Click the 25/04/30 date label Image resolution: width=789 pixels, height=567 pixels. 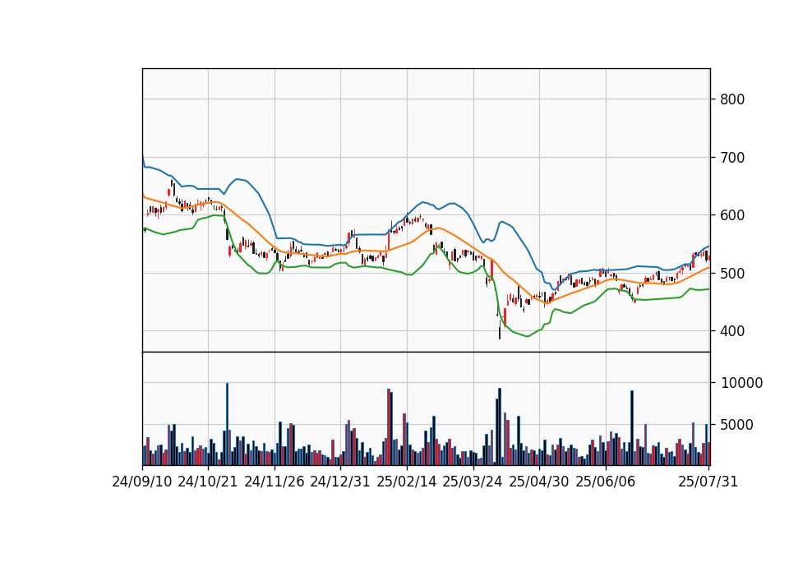tap(539, 482)
